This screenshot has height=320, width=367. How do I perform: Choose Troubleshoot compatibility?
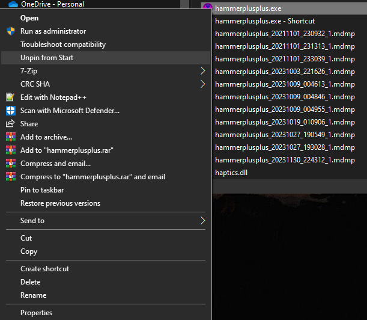point(106,45)
